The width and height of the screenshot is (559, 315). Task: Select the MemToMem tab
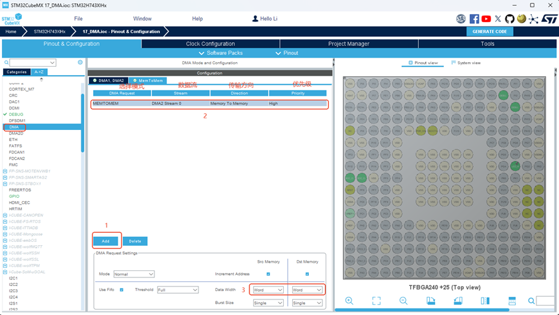pyautogui.click(x=147, y=81)
